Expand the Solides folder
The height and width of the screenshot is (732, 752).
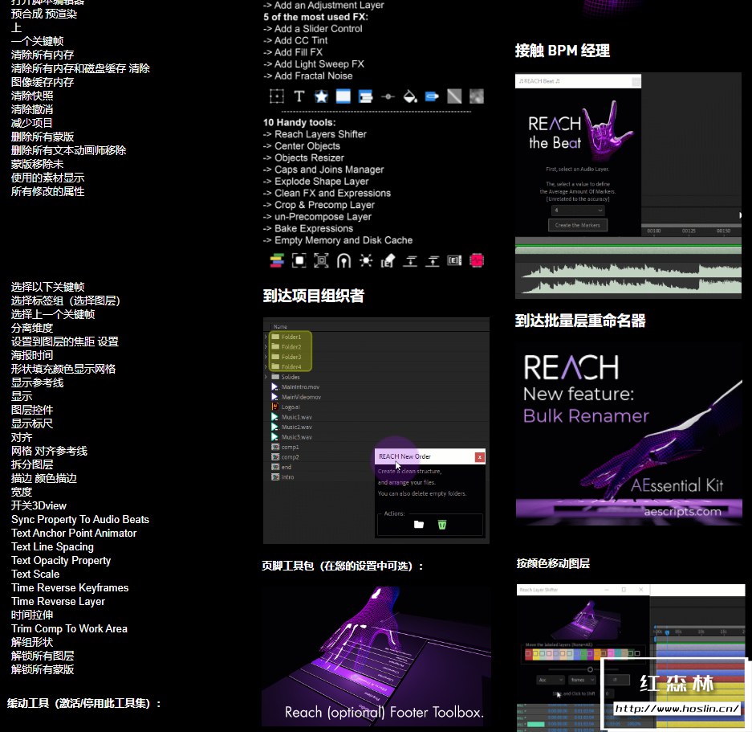266,377
